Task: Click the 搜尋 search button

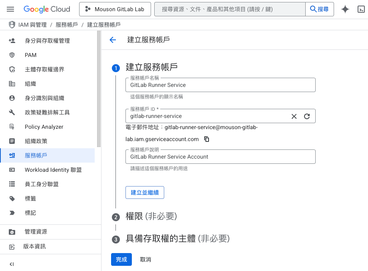Action: pos(319,9)
